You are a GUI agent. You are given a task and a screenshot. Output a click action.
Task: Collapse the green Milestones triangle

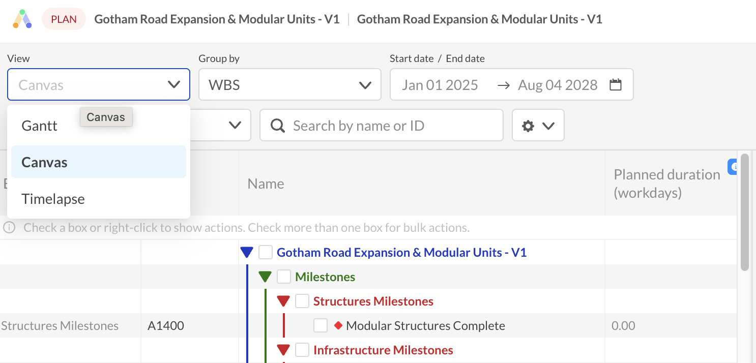point(265,277)
